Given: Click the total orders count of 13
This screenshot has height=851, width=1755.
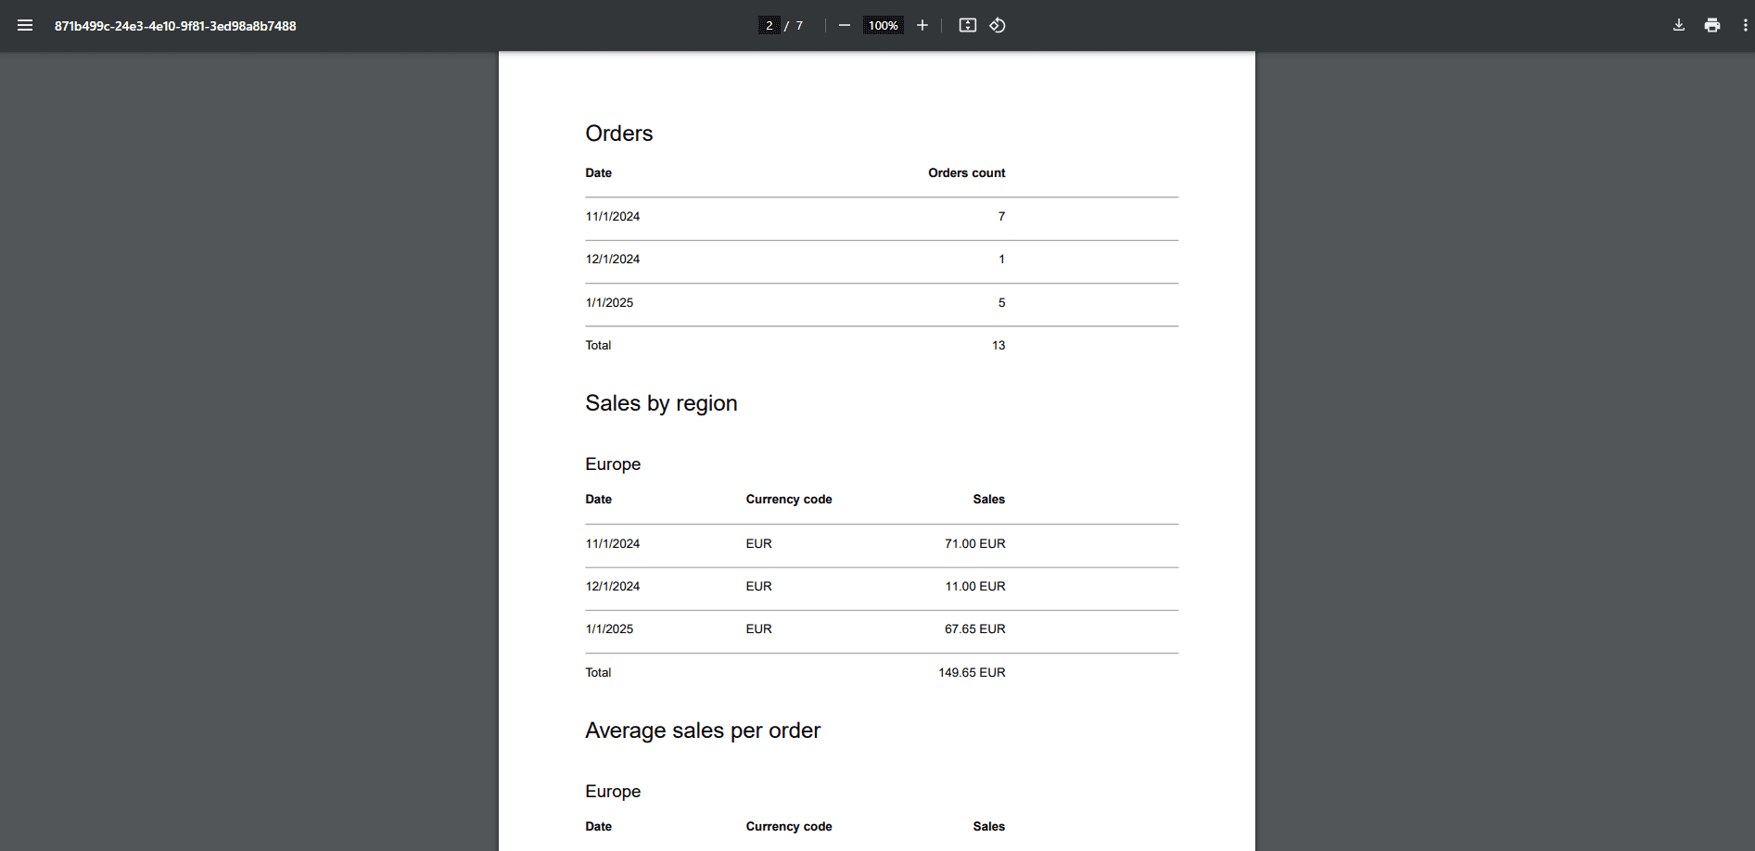Looking at the screenshot, I should (x=998, y=346).
